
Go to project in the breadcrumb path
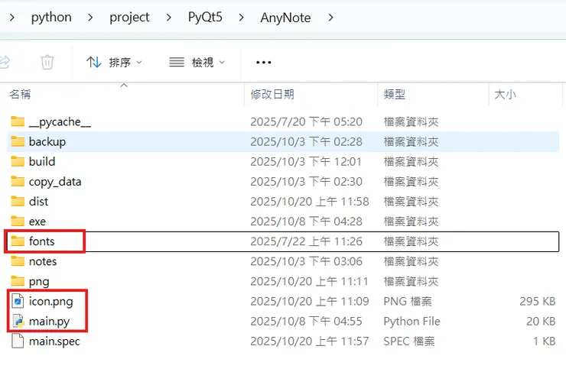point(129,18)
